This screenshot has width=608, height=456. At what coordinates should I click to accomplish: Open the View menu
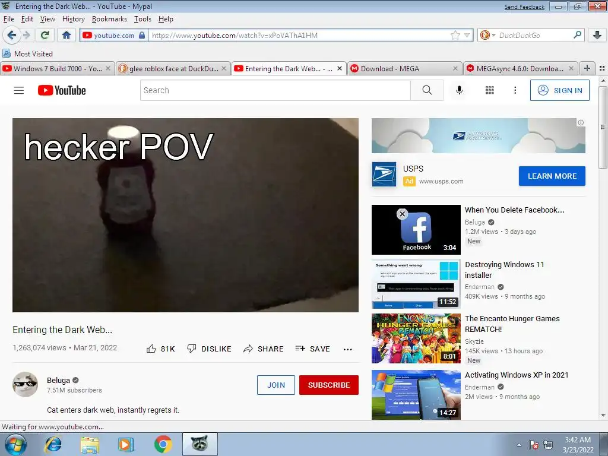click(47, 19)
